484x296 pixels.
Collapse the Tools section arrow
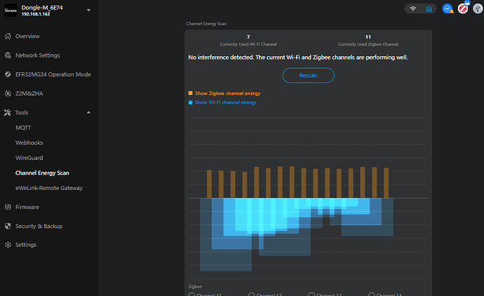click(x=88, y=112)
